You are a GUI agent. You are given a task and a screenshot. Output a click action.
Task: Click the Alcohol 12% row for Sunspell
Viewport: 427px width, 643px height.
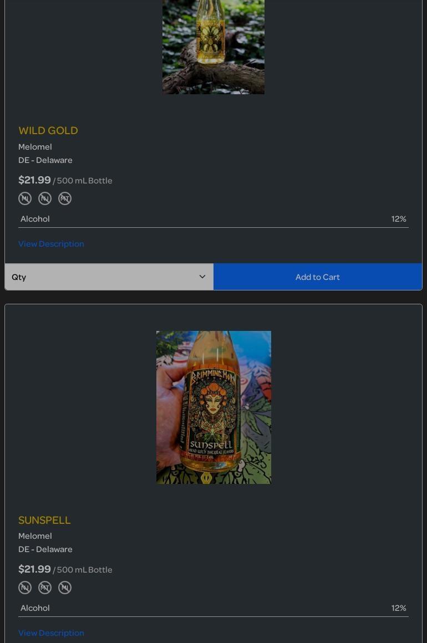click(x=213, y=608)
